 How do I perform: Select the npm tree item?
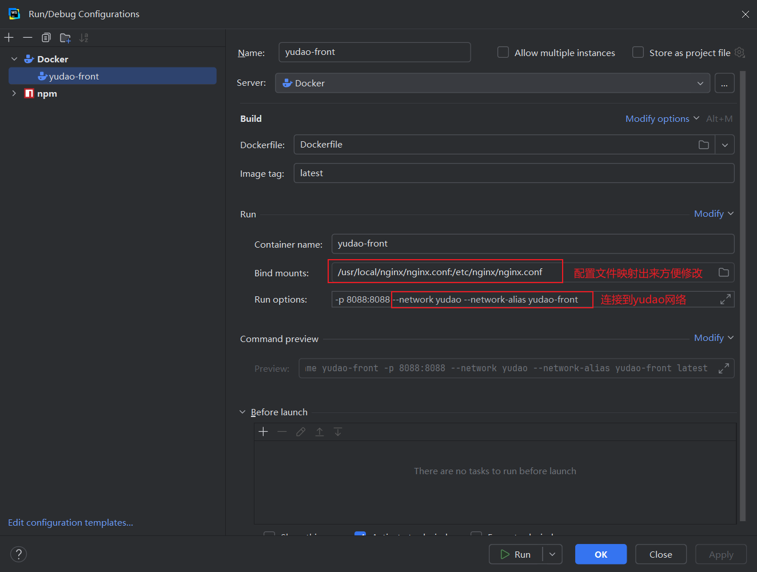(113, 93)
